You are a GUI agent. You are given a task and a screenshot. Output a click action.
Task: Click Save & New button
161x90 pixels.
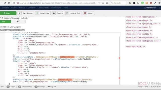point(43,13)
